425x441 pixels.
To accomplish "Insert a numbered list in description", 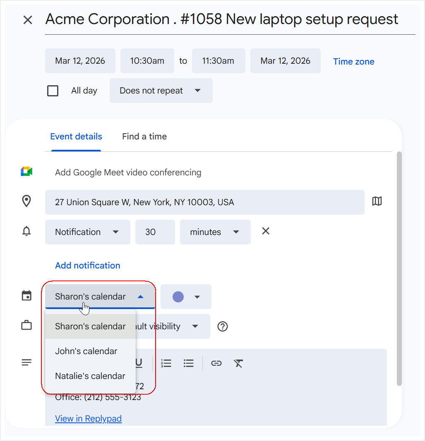I will click(166, 363).
